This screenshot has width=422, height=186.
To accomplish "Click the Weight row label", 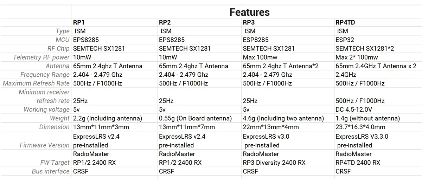I will (60, 118).
